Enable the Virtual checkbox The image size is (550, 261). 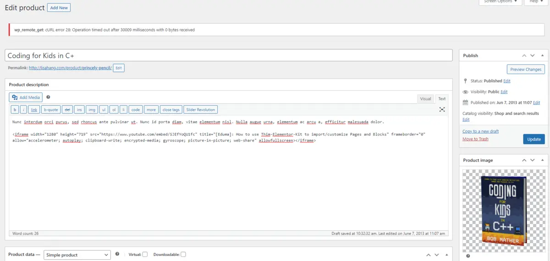coord(145,255)
